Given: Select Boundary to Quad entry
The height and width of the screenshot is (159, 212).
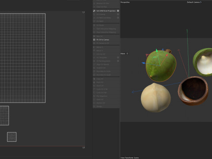Looking at the screenshot, I should pyautogui.click(x=103, y=75).
